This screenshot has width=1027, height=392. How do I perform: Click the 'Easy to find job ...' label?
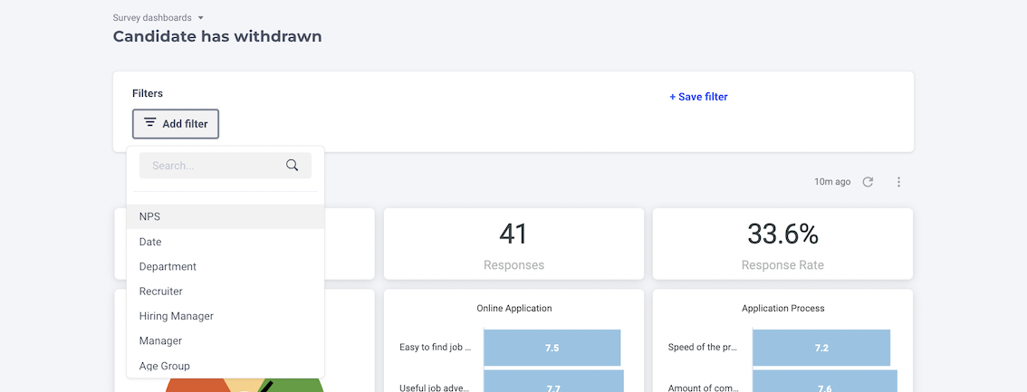tap(436, 347)
